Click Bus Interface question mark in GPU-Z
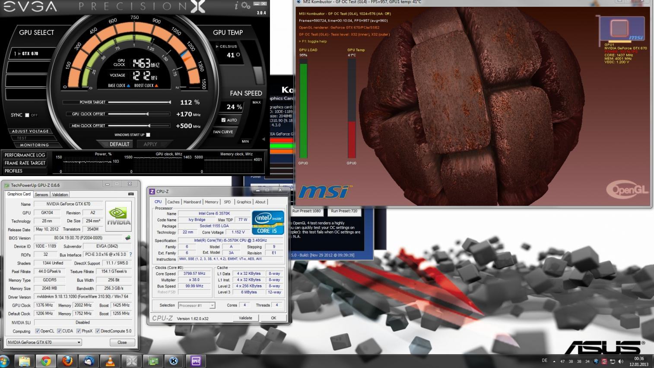 130,255
